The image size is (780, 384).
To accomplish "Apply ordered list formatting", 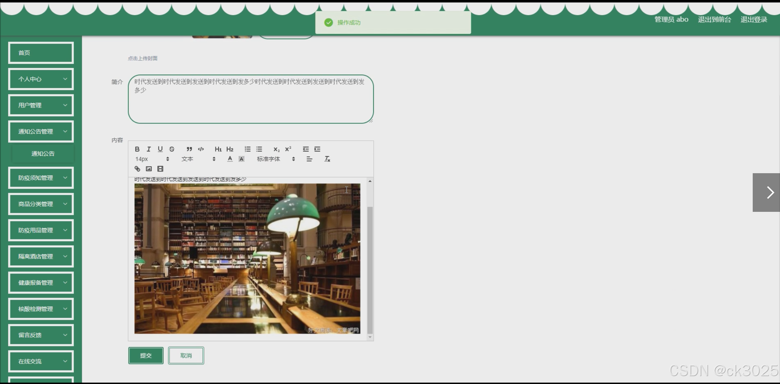I will click(248, 149).
